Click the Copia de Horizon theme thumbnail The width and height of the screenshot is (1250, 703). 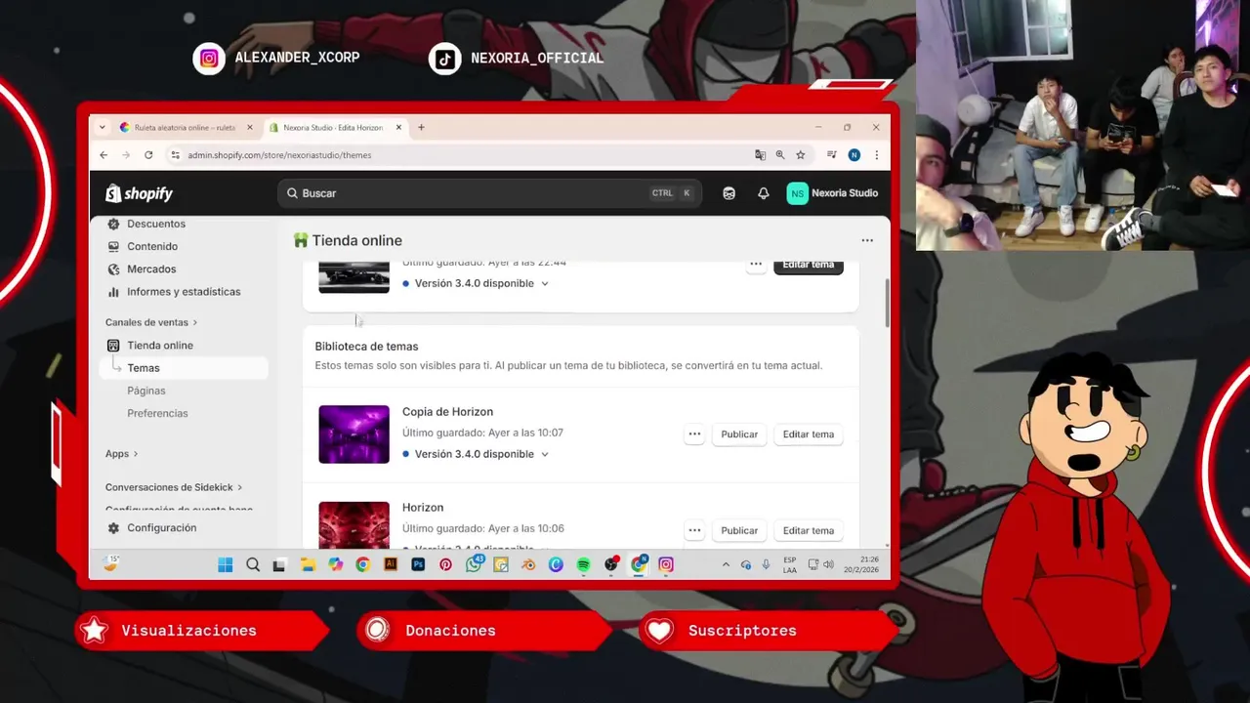(354, 434)
